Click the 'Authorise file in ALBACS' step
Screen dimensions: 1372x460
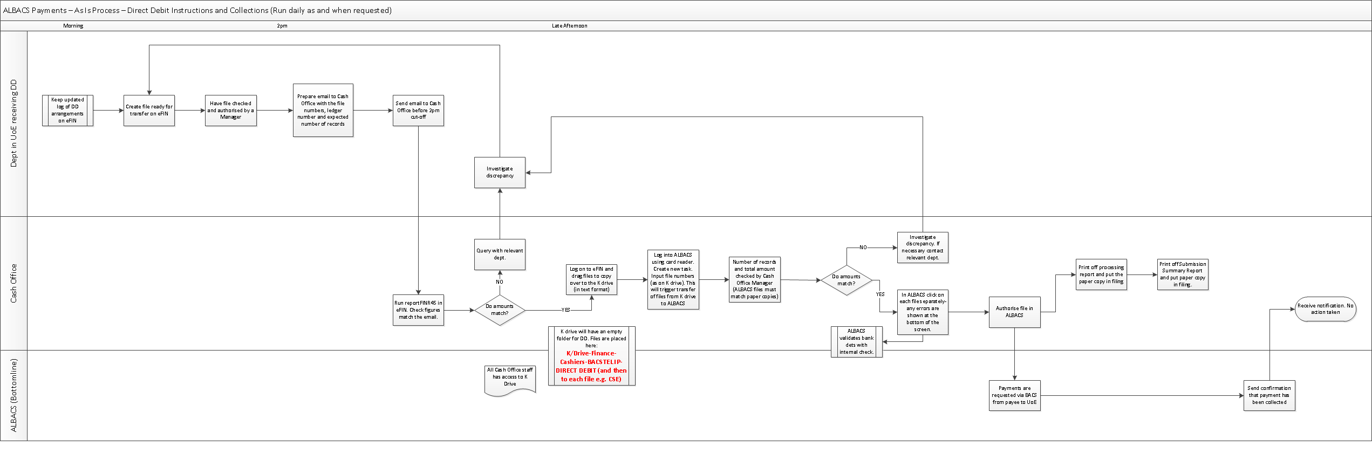(x=1014, y=312)
